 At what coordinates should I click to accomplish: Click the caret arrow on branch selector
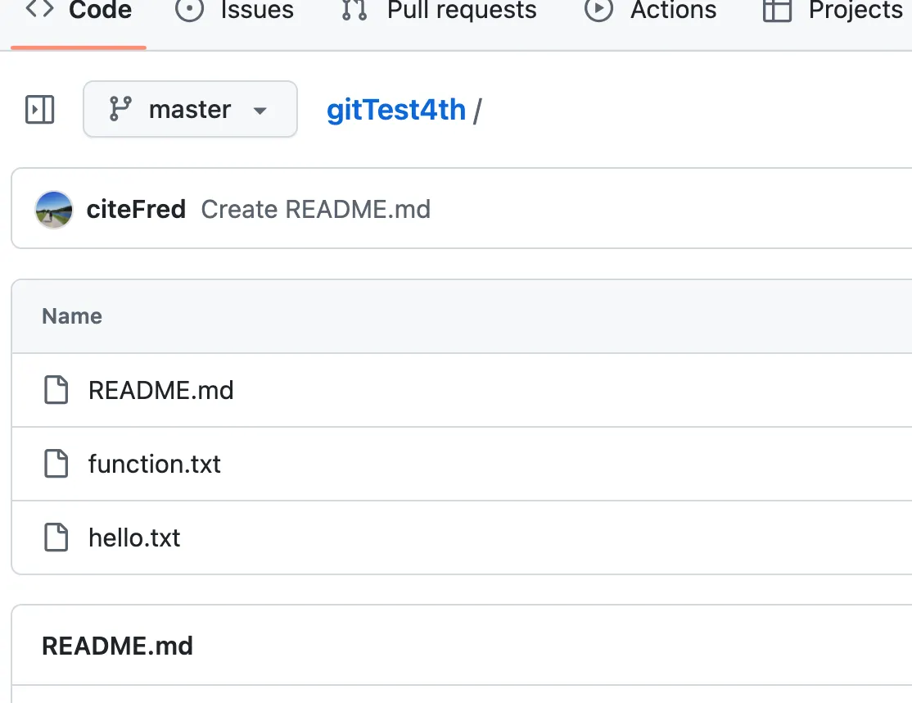point(260,111)
